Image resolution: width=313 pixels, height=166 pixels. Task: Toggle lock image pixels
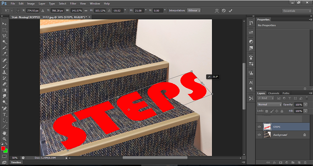click(x=272, y=111)
